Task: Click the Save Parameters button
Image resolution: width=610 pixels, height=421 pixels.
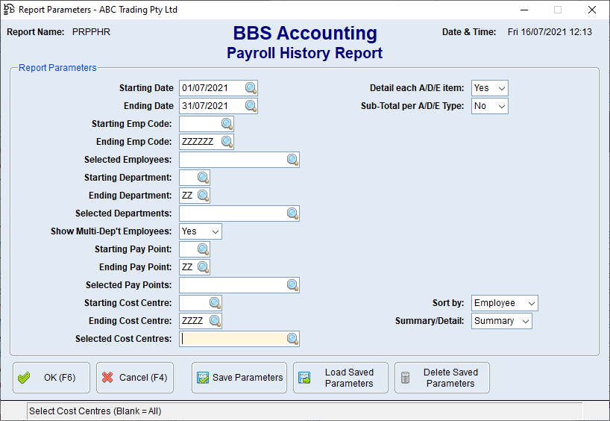Action: [239, 378]
